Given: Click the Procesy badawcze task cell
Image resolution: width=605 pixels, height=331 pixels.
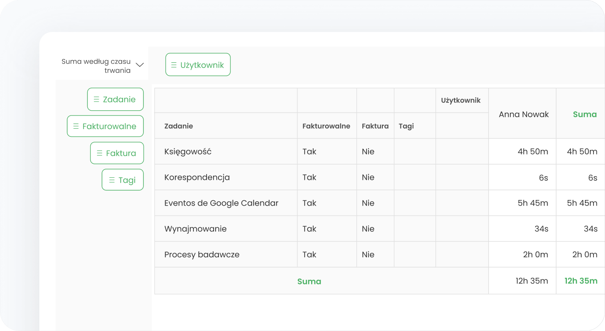Looking at the screenshot, I should 202,255.
